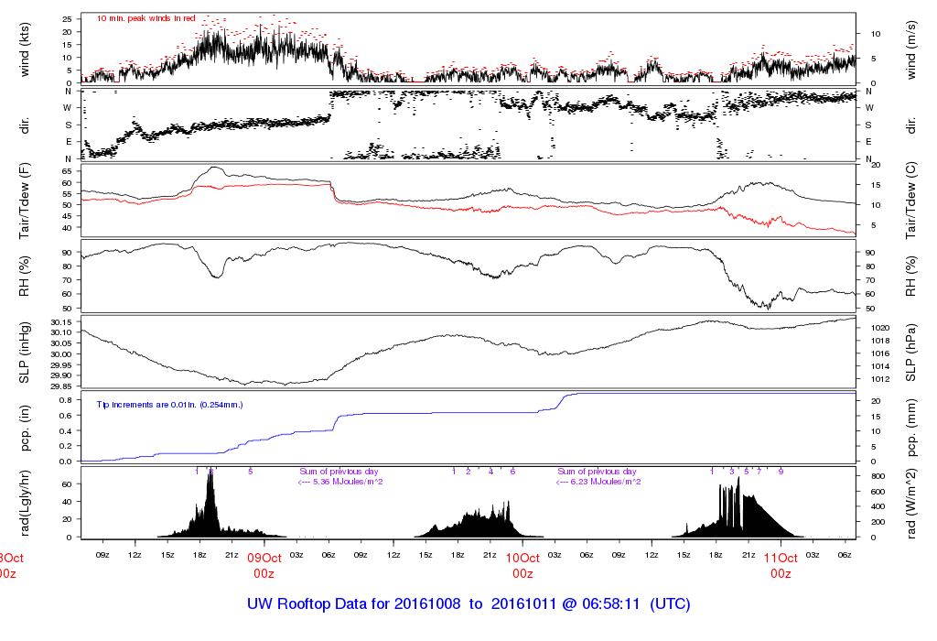The width and height of the screenshot is (937, 641).
Task: Select the 'pcp. (in)' axis label
Action: tap(25, 429)
